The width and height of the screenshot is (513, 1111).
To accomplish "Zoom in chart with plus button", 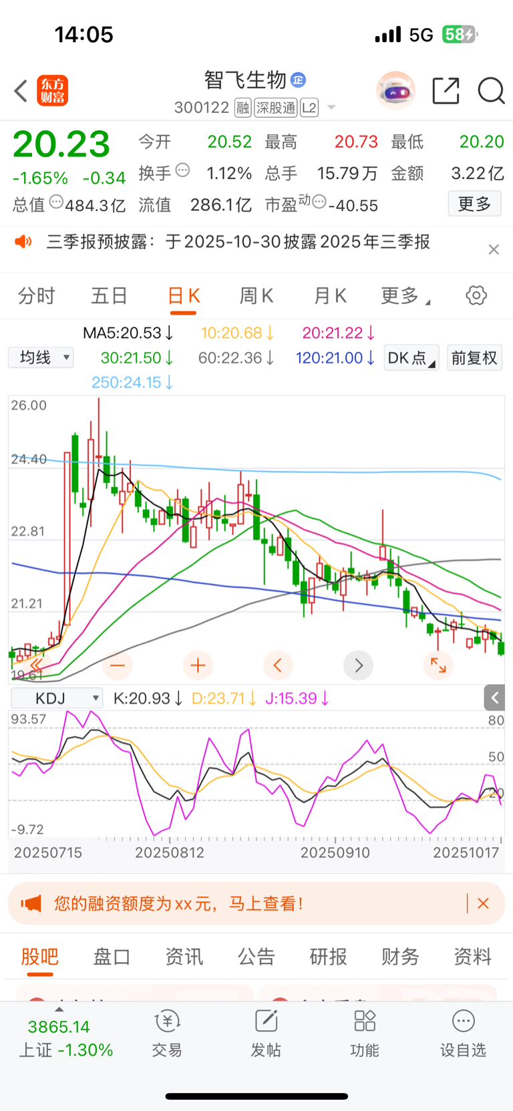I will [x=198, y=665].
